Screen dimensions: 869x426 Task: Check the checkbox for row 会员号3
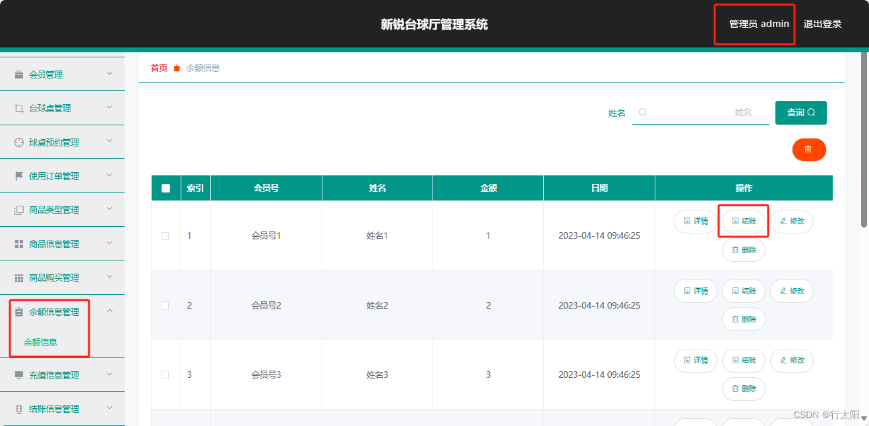[x=165, y=375]
